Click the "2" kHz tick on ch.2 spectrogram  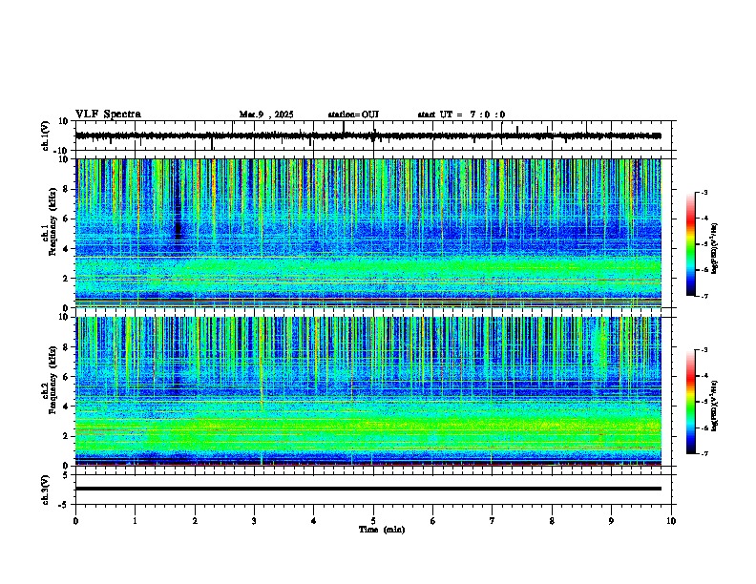pos(66,436)
